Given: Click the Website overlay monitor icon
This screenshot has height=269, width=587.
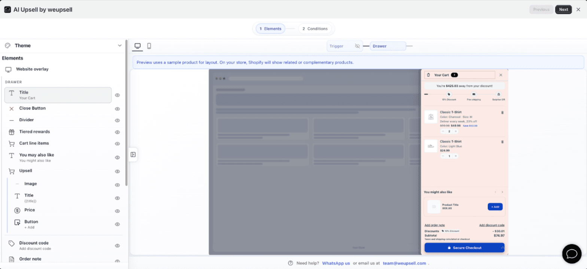Looking at the screenshot, I should click(9, 69).
